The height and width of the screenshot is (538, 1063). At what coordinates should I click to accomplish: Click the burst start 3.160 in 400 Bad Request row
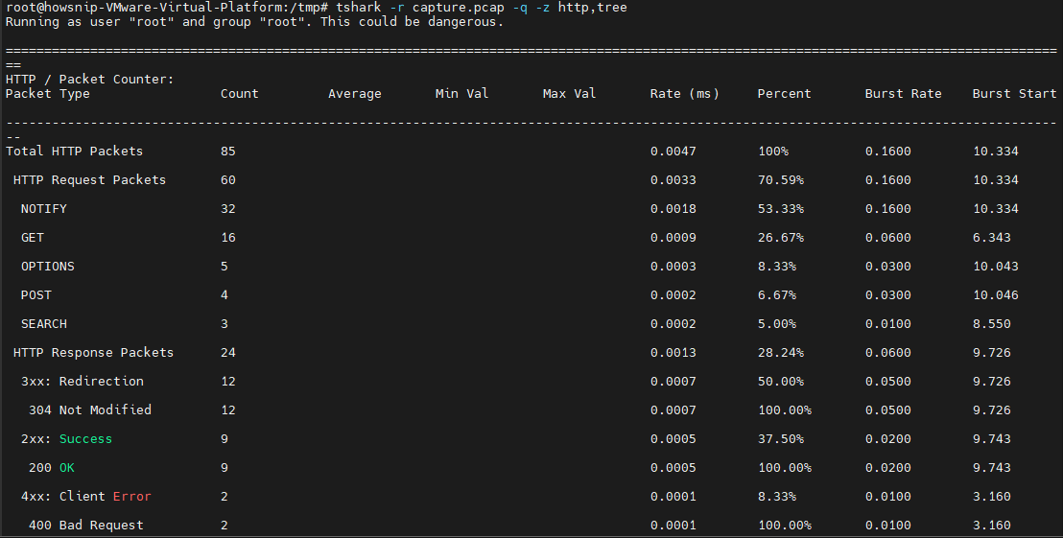click(992, 526)
